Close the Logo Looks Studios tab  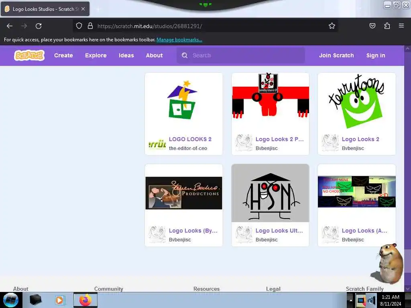pos(83,9)
